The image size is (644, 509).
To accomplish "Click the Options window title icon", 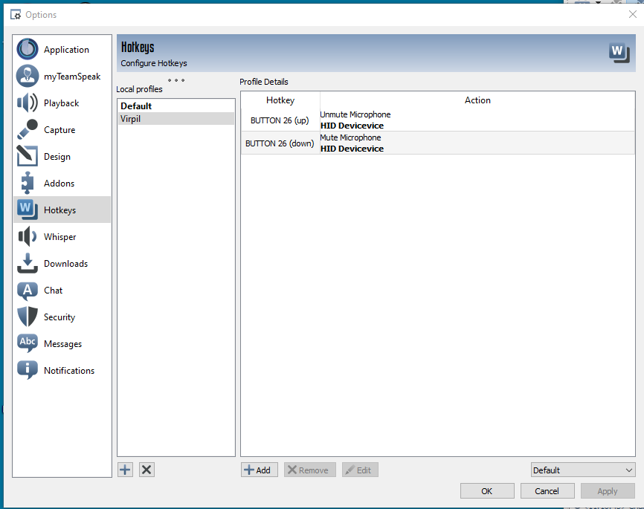I will click(x=16, y=15).
